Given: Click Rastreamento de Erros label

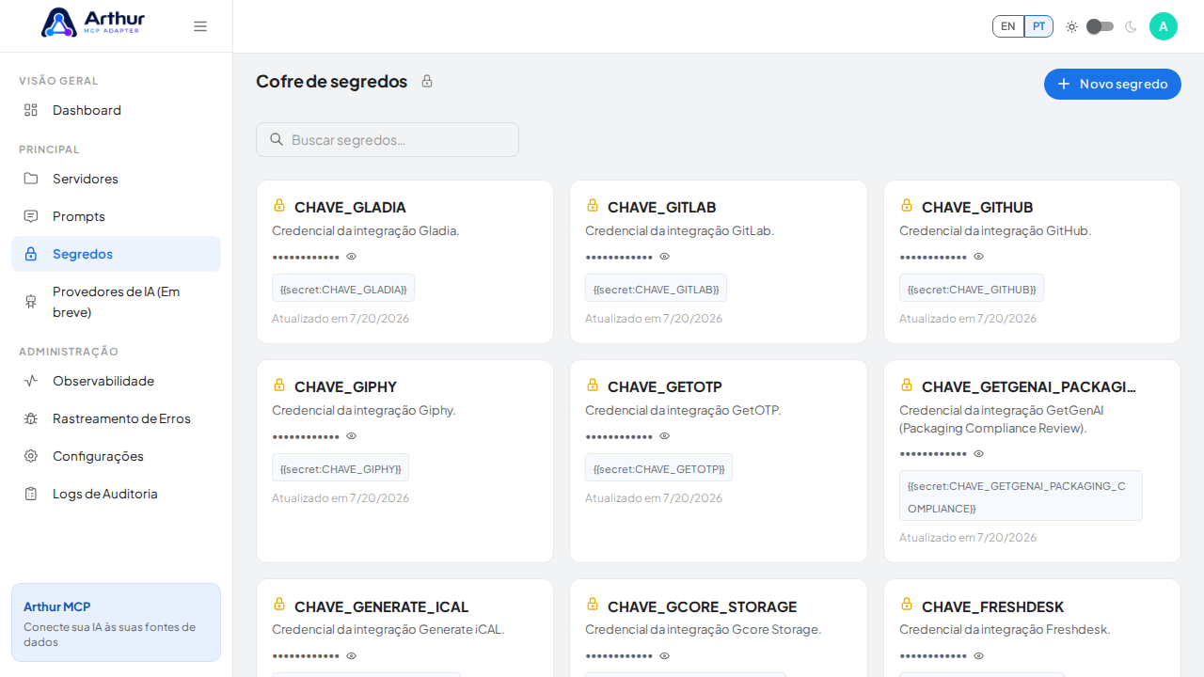Looking at the screenshot, I should click(121, 418).
